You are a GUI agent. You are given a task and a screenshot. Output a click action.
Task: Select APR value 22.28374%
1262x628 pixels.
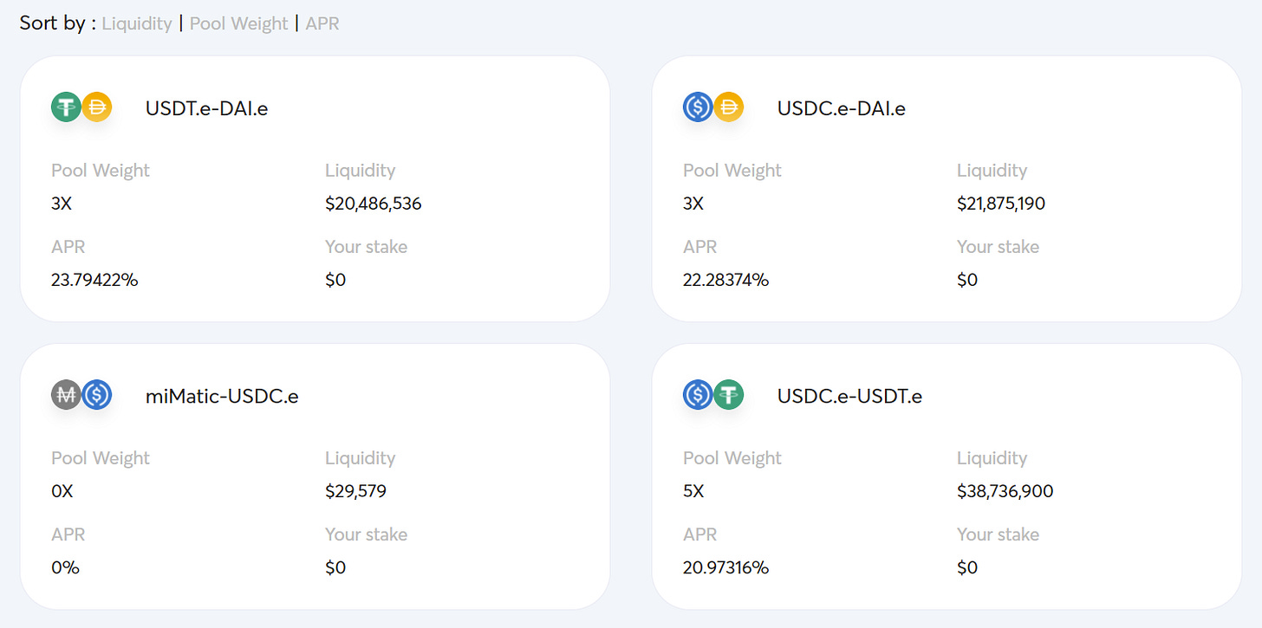point(726,281)
